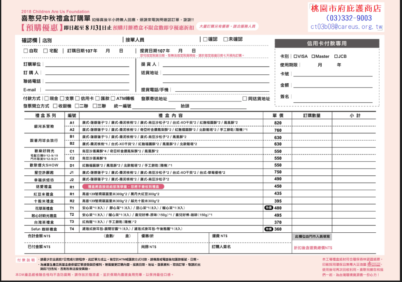Click product code A1
This screenshot has height=282, width=402.
point(72,123)
